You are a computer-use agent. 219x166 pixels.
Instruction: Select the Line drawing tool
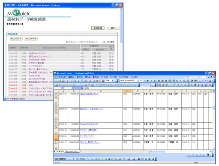[x=88, y=159]
